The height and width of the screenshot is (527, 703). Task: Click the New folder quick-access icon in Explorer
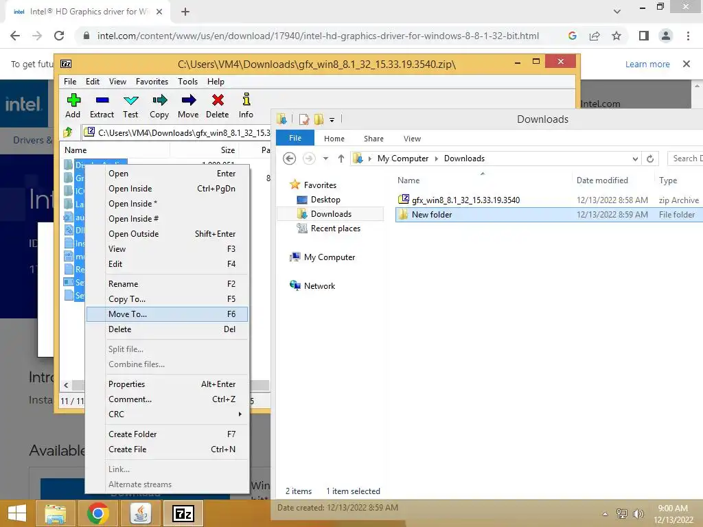[319, 119]
